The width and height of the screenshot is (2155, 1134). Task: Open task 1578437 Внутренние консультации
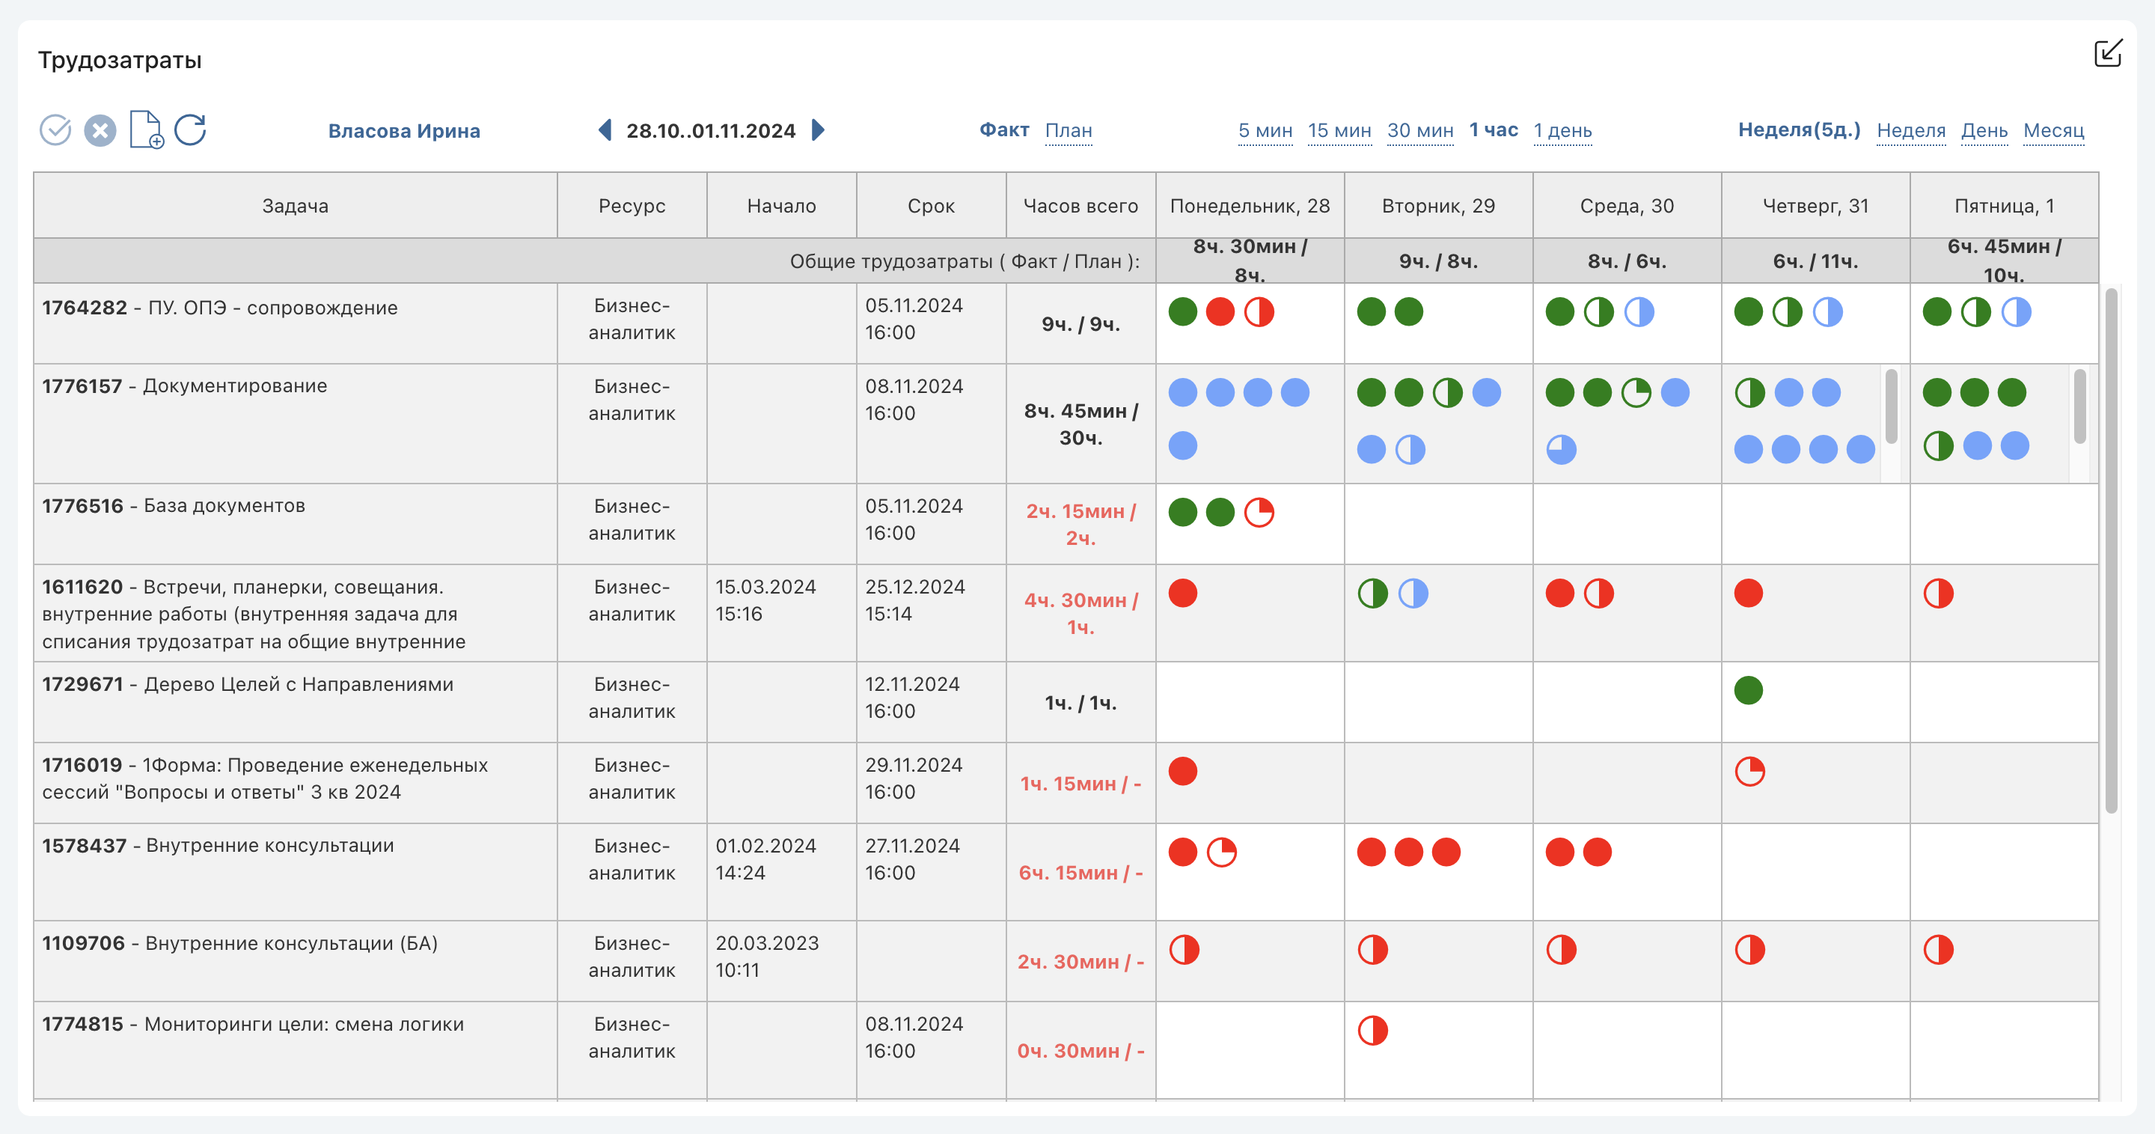tap(218, 845)
